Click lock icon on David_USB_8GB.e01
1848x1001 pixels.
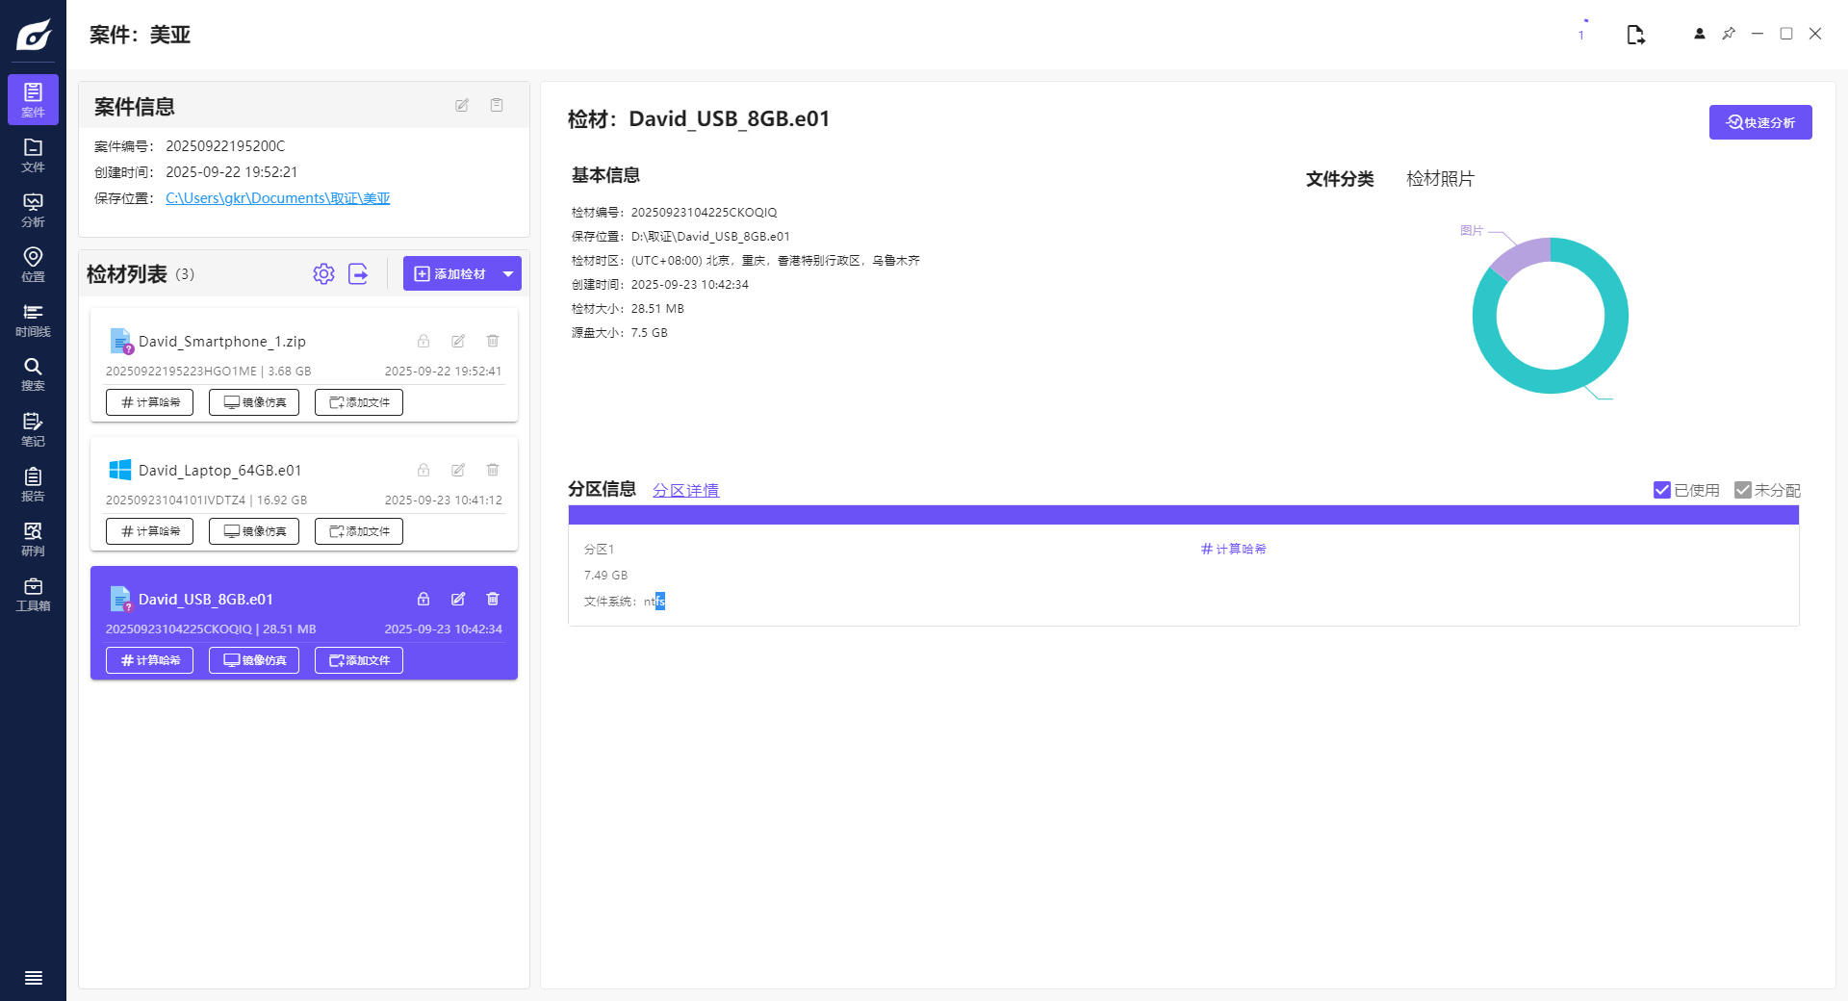pyautogui.click(x=423, y=599)
